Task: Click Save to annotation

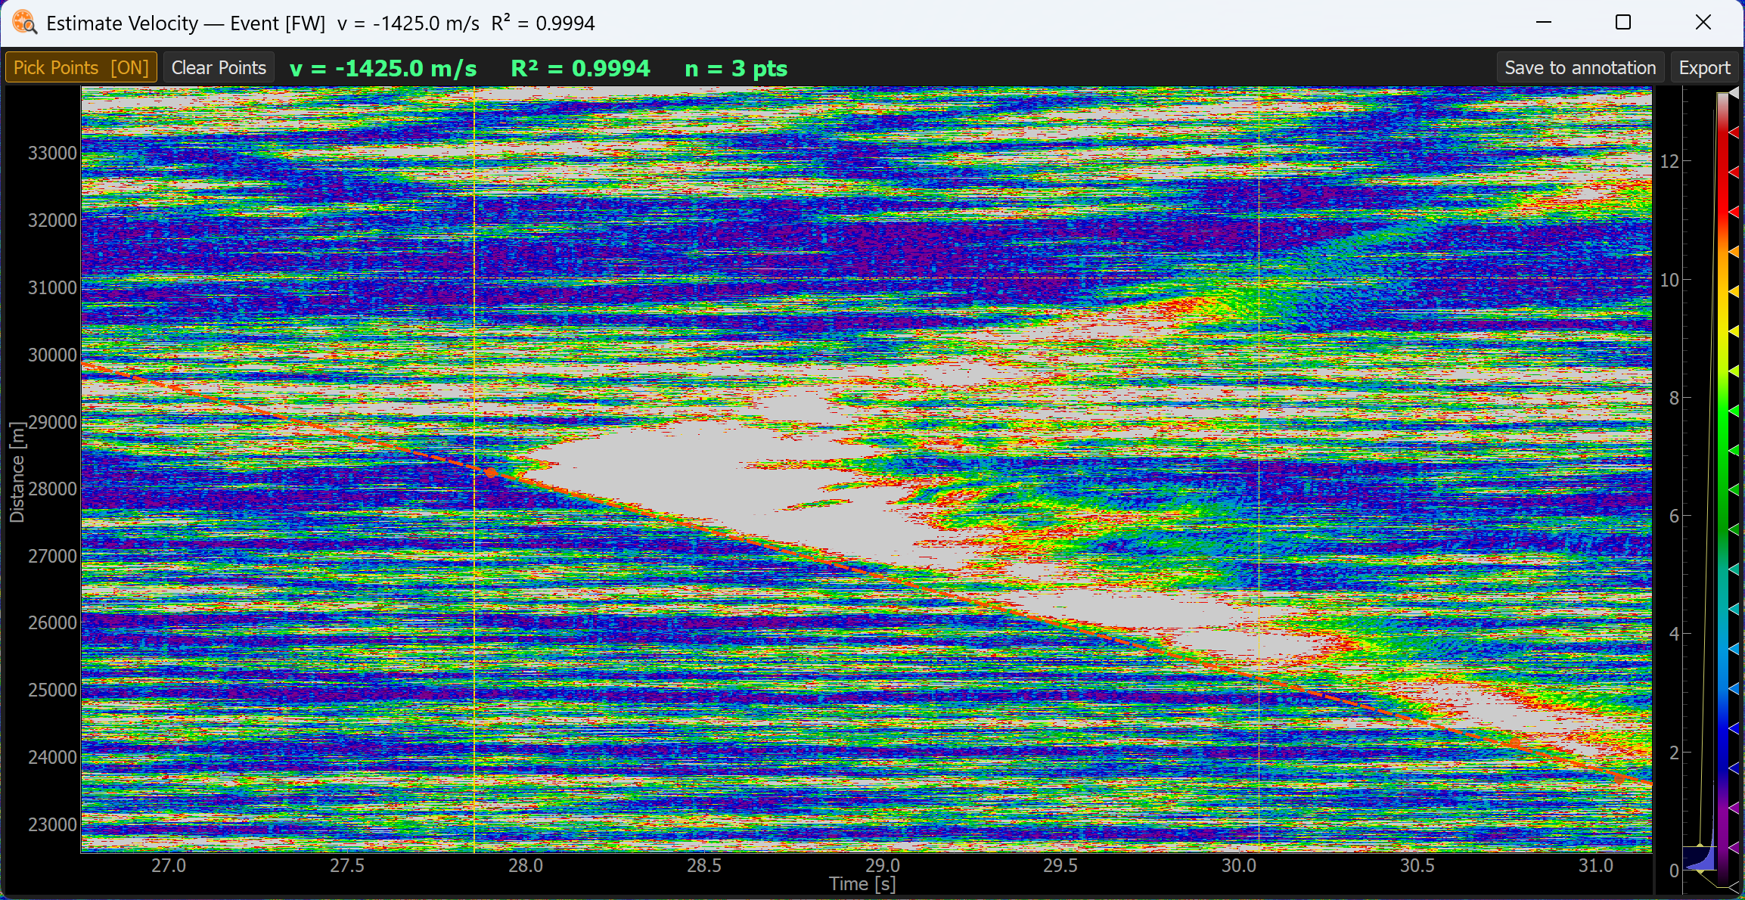Action: click(x=1580, y=67)
